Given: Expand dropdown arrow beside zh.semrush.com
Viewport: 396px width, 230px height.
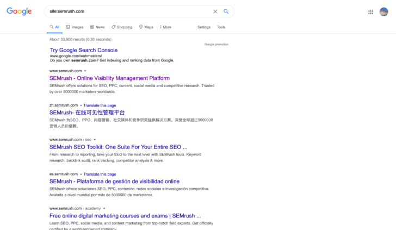Looking at the screenshot, I should 81,105.
